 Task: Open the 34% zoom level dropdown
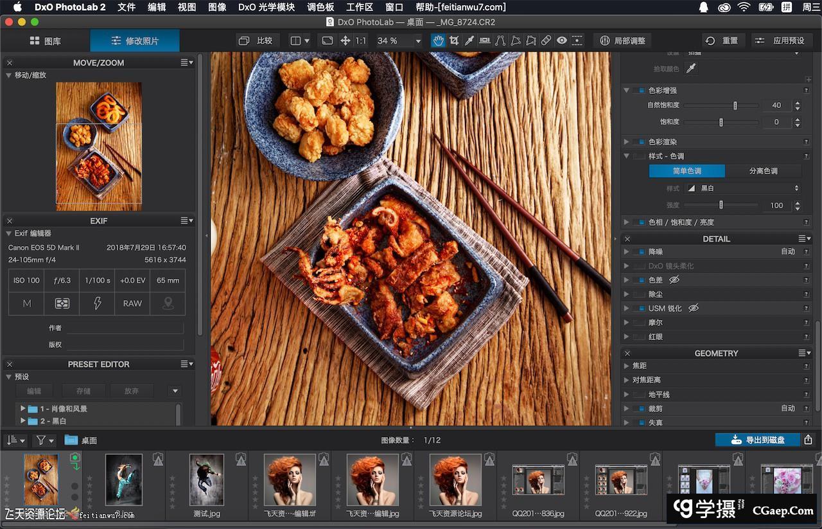point(418,40)
